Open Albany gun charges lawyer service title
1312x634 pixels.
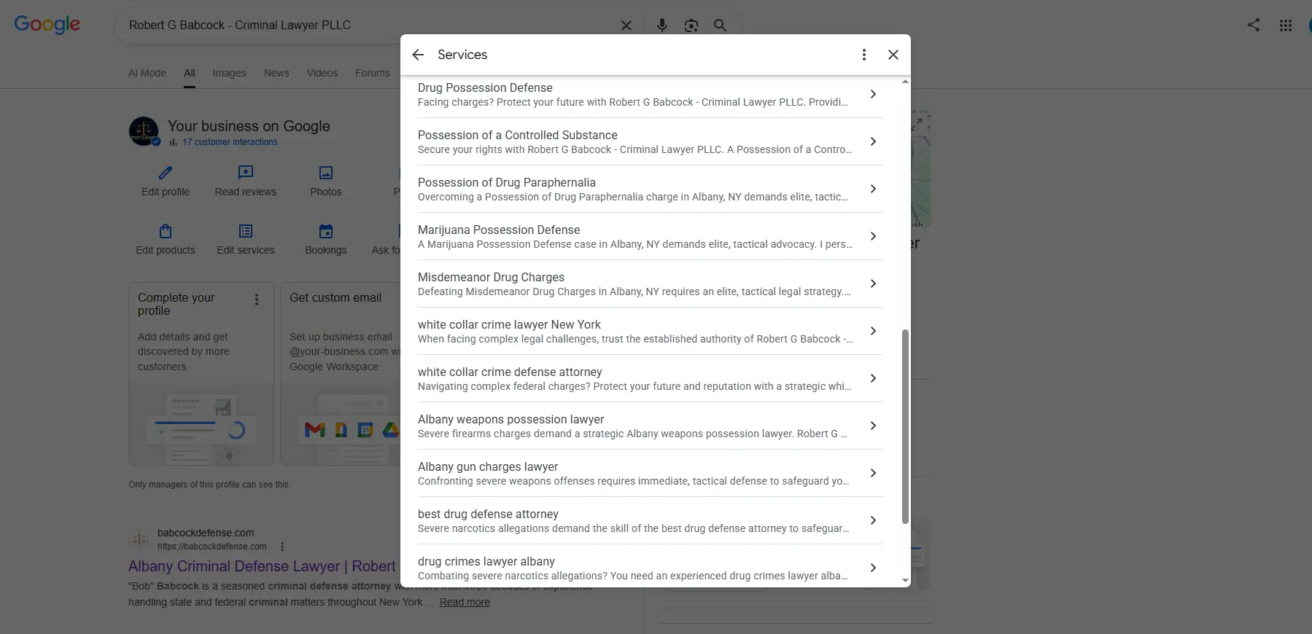tap(488, 466)
